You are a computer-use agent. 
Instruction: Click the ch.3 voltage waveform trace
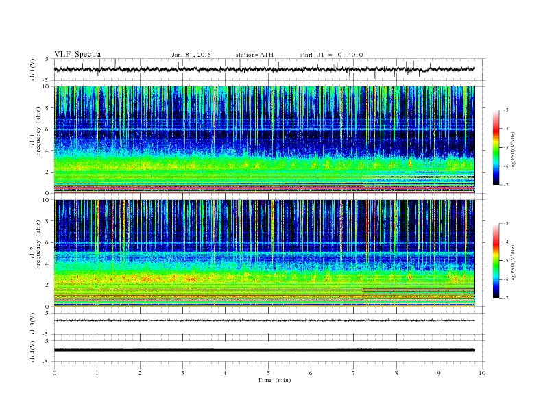[264, 320]
